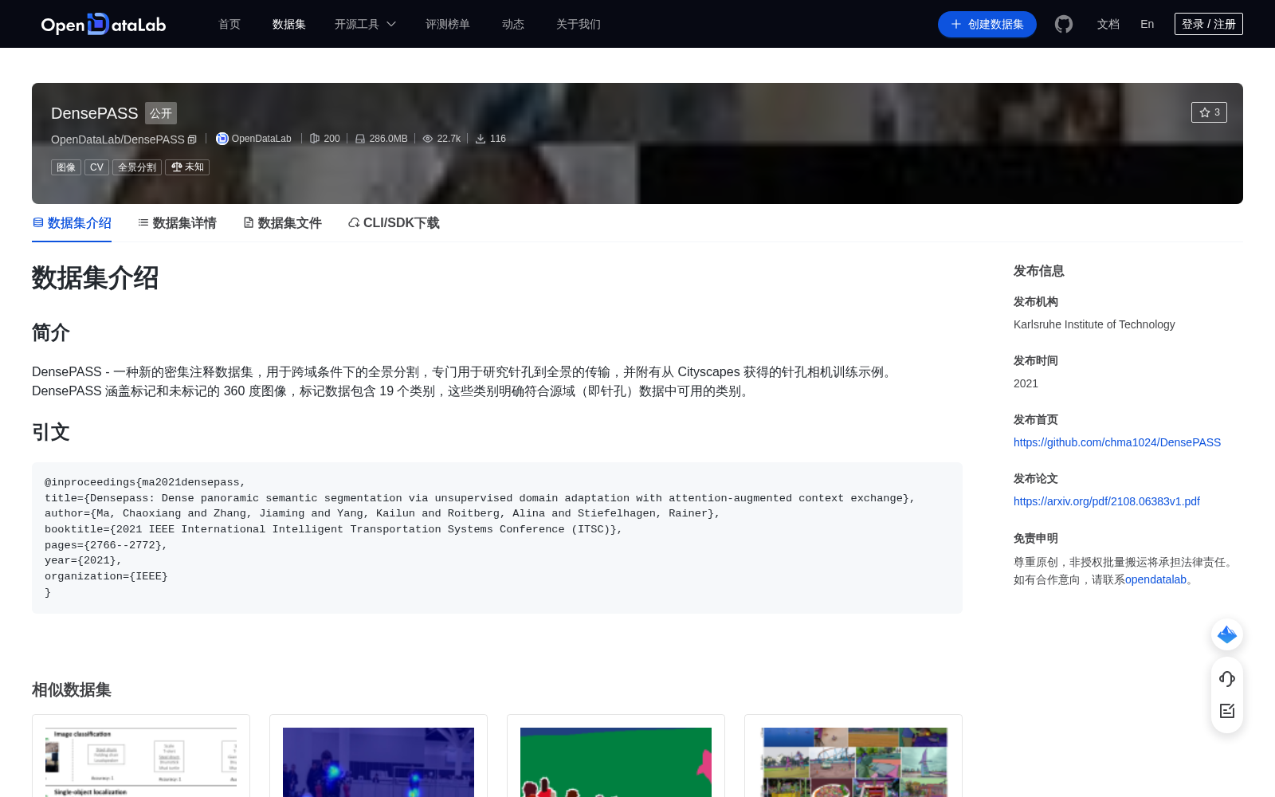Viewport: 1275px width, 797px height.
Task: Switch to the CLI/SDK下载 tab
Action: pos(394,223)
